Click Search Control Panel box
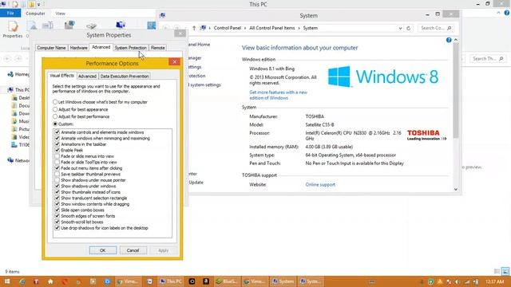 (436, 29)
